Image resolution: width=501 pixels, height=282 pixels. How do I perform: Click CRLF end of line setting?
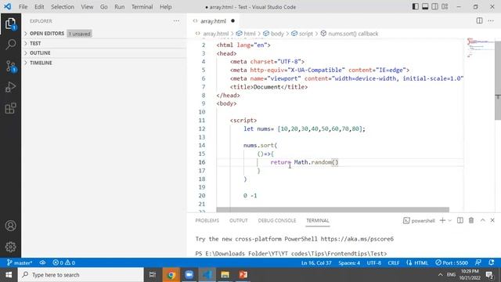(394, 263)
